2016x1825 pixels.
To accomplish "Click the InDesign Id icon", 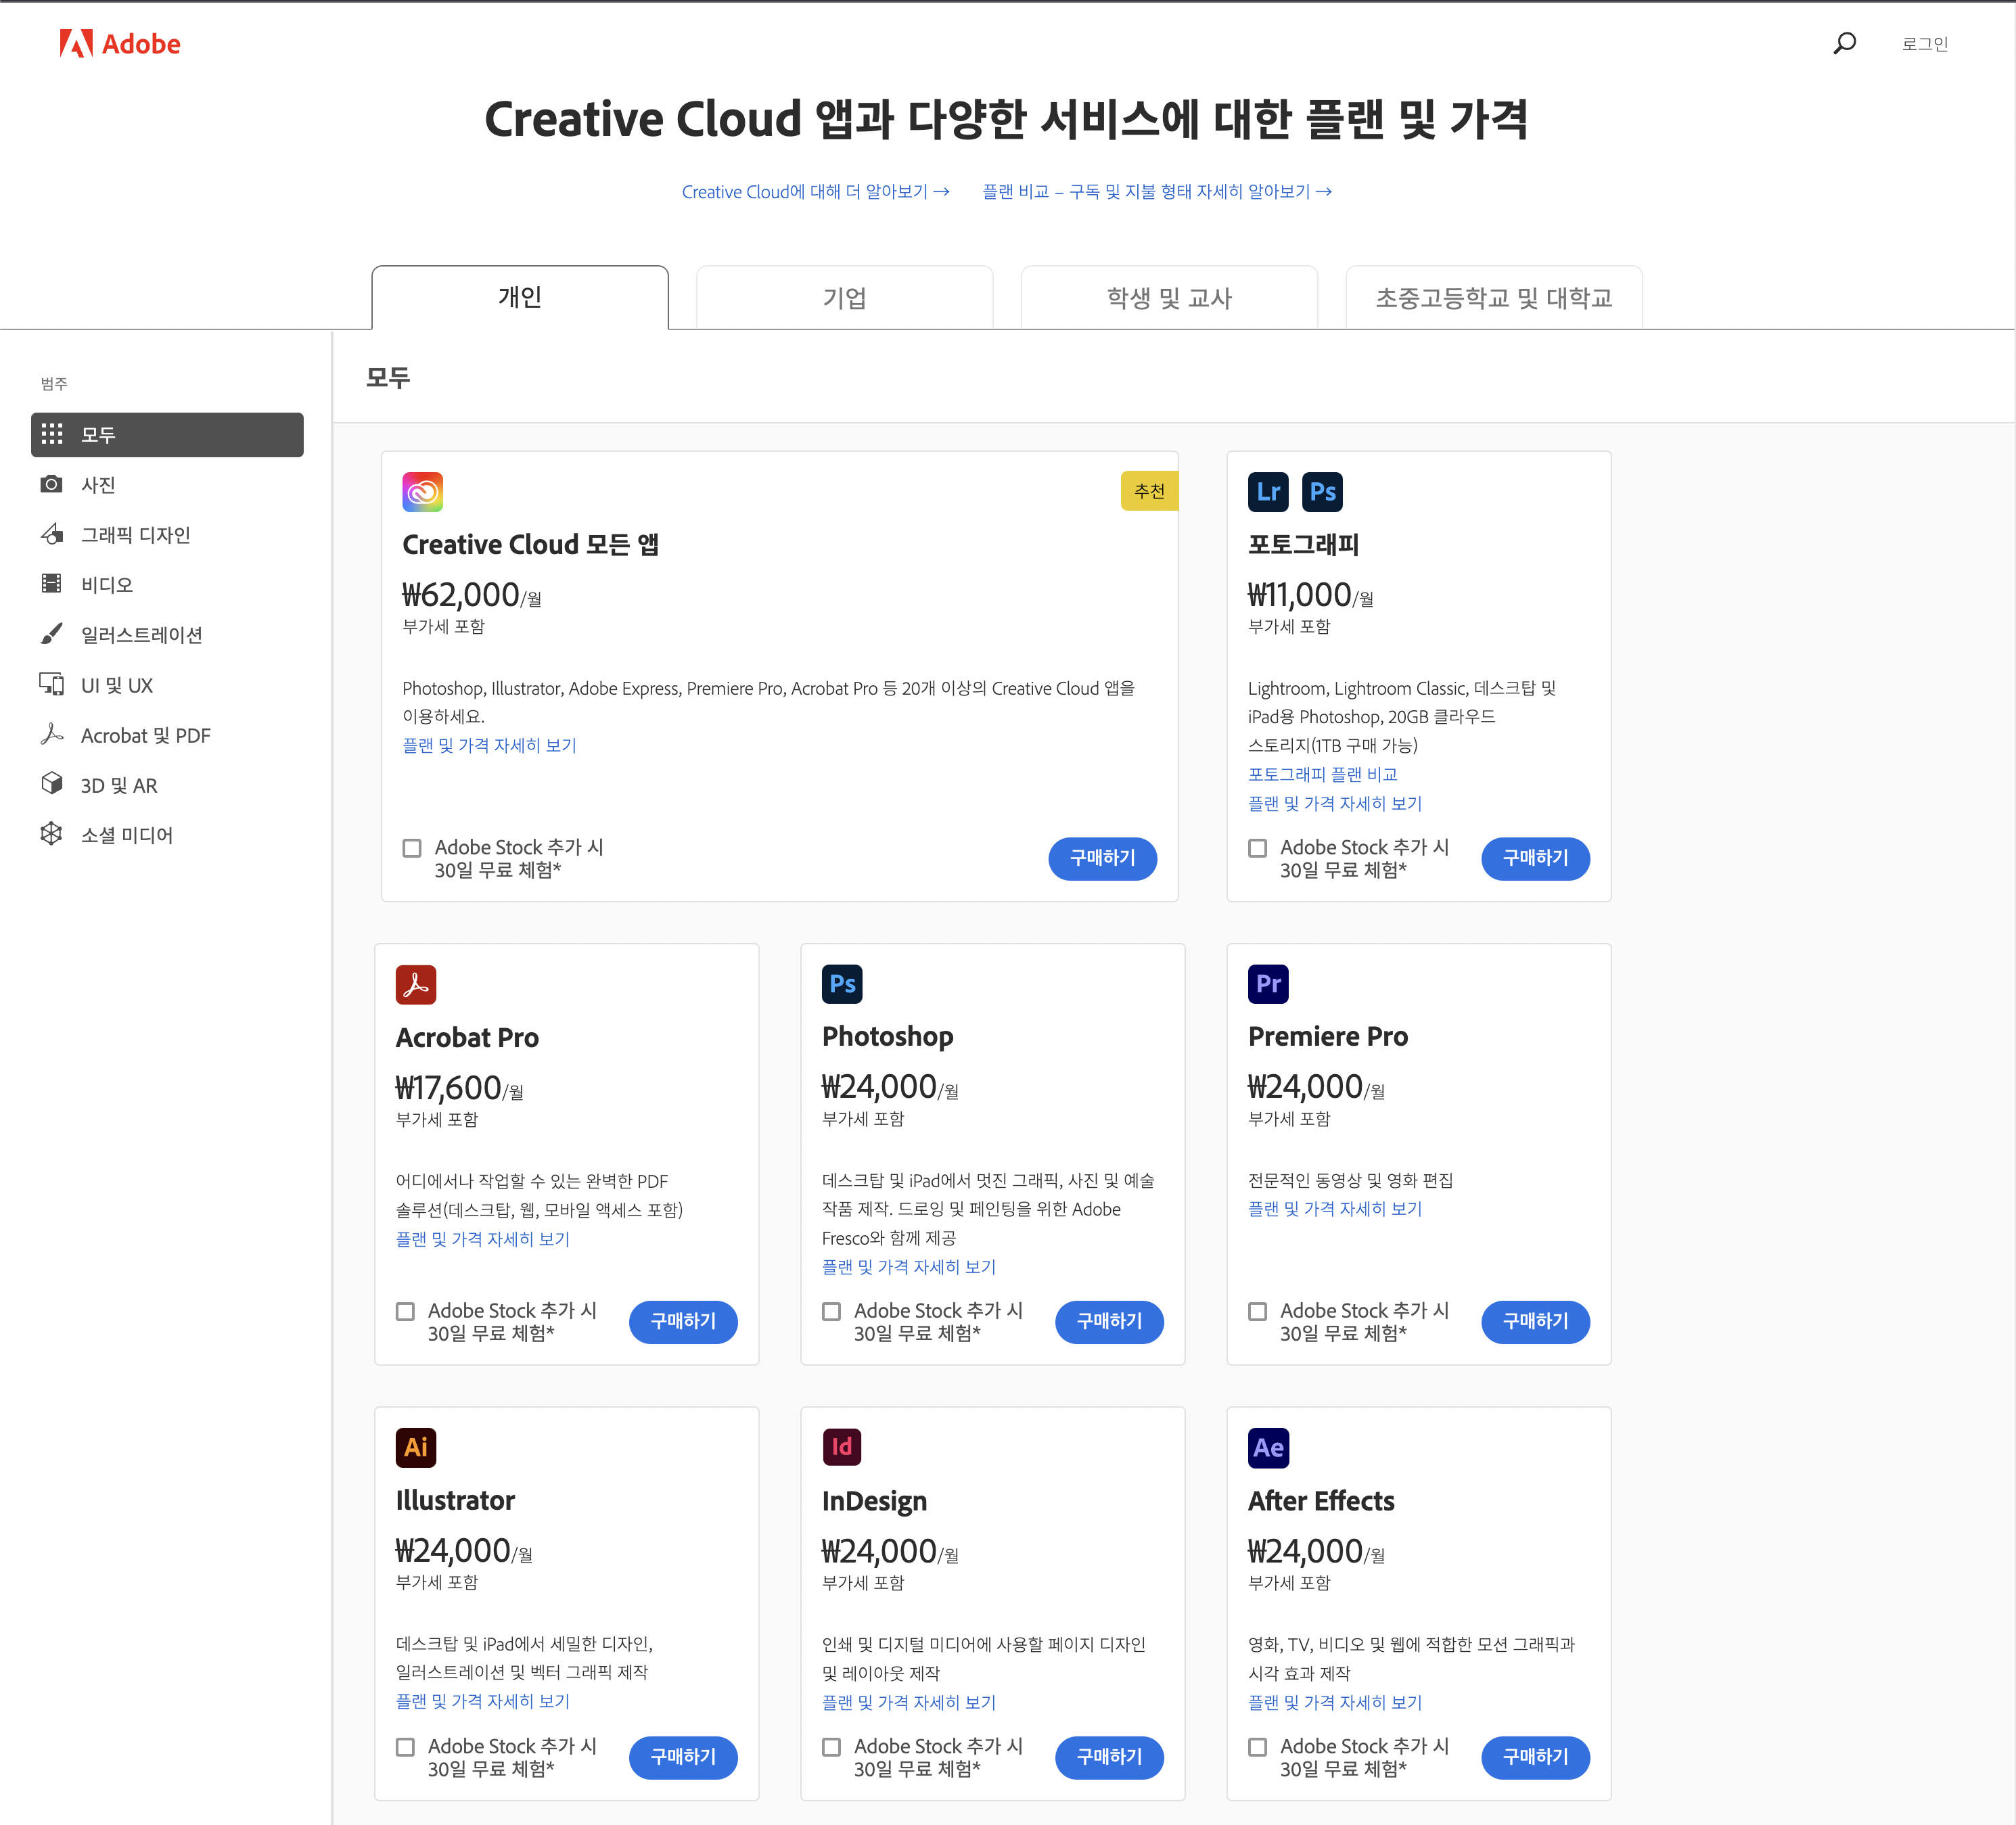I will [x=841, y=1447].
